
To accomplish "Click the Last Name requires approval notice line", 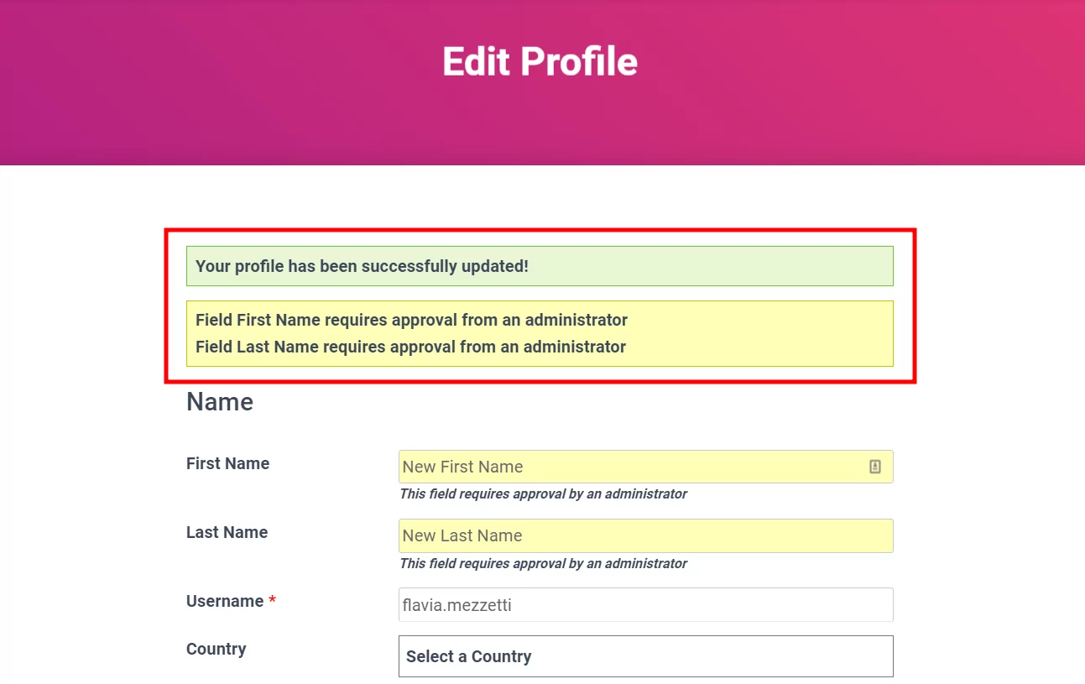I will pos(410,347).
